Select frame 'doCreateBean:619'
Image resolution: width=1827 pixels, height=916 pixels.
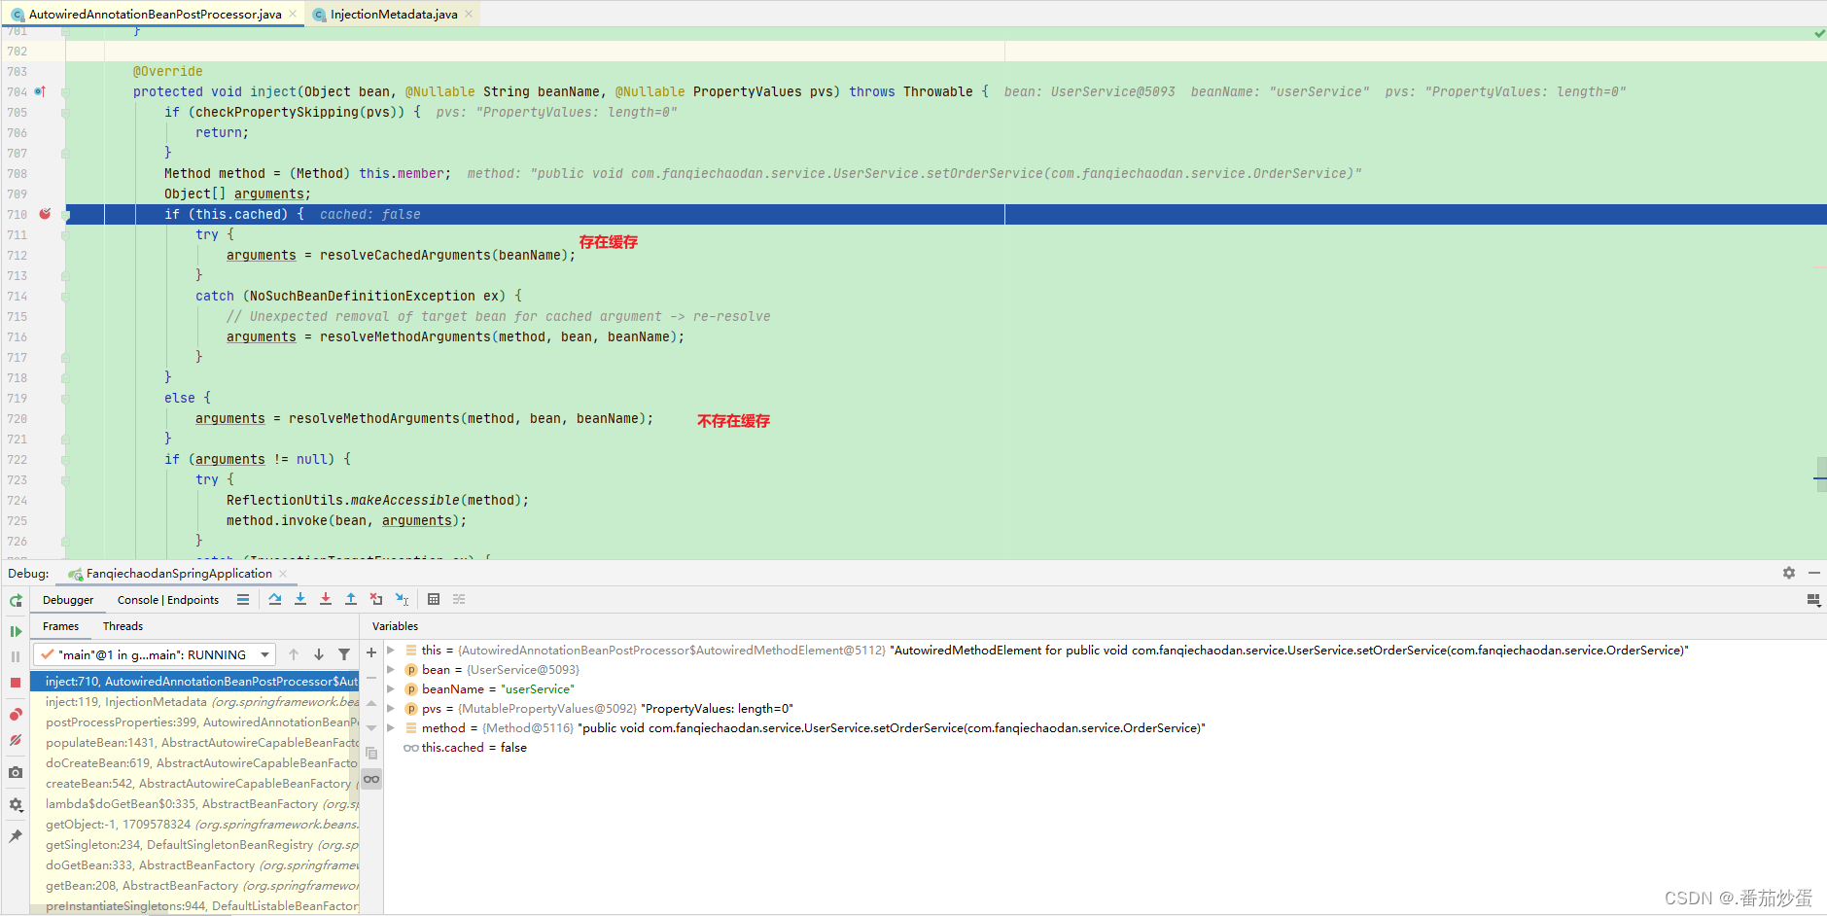click(x=194, y=763)
